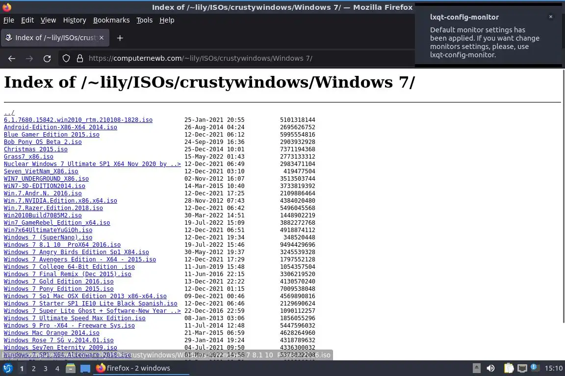Open the File menu
Image resolution: width=565 pixels, height=376 pixels.
[9, 20]
